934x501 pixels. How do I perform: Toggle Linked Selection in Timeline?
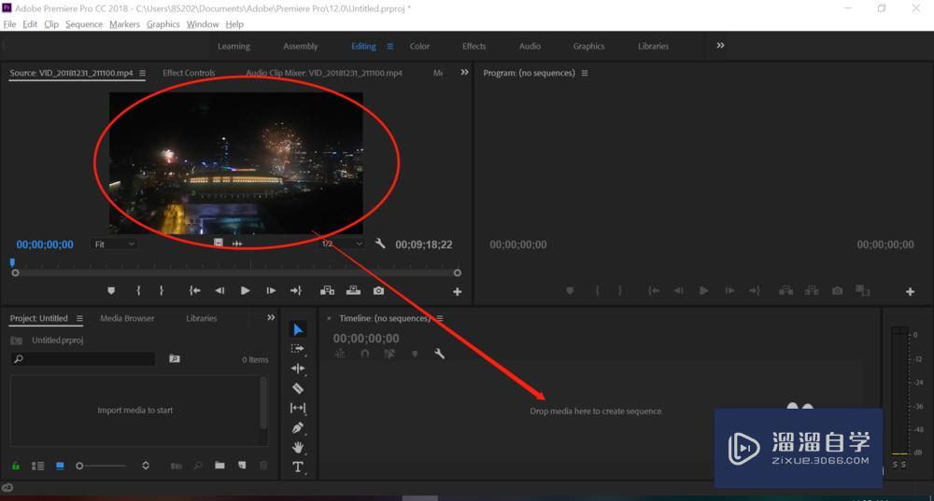pyautogui.click(x=389, y=354)
